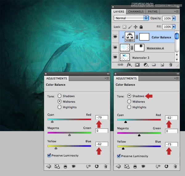Switch panel view size in left Adjustments panel
The width and height of the screenshot is (185, 176).
pos(57,166)
